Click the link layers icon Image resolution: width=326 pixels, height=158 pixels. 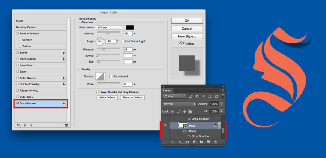point(173,142)
